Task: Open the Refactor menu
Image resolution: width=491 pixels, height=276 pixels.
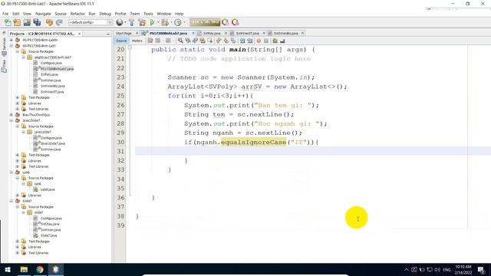Action: pyautogui.click(x=77, y=14)
